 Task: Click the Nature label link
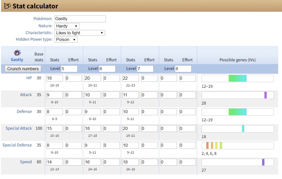(x=45, y=26)
